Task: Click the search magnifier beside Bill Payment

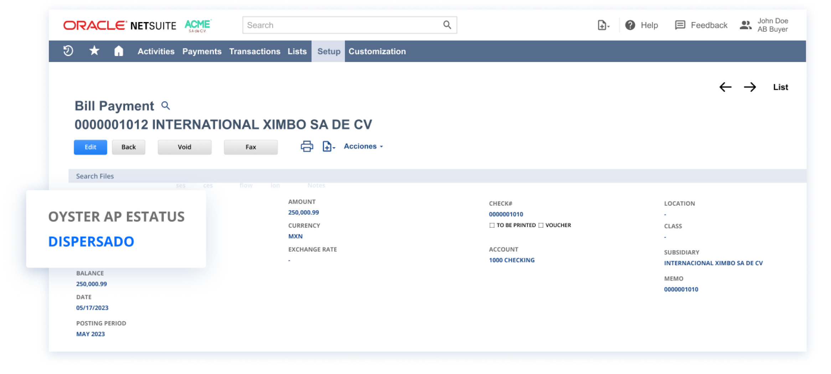Action: tap(166, 106)
